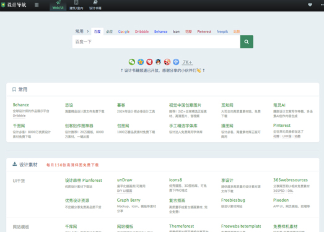Click the download icon beside 设计素材 heading

[x=14, y=164]
